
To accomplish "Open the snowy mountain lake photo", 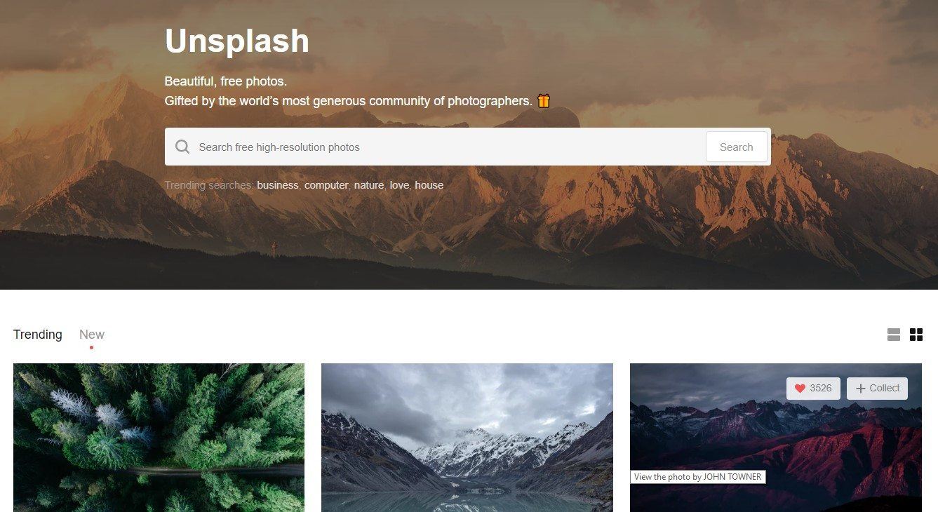I will pos(467,438).
